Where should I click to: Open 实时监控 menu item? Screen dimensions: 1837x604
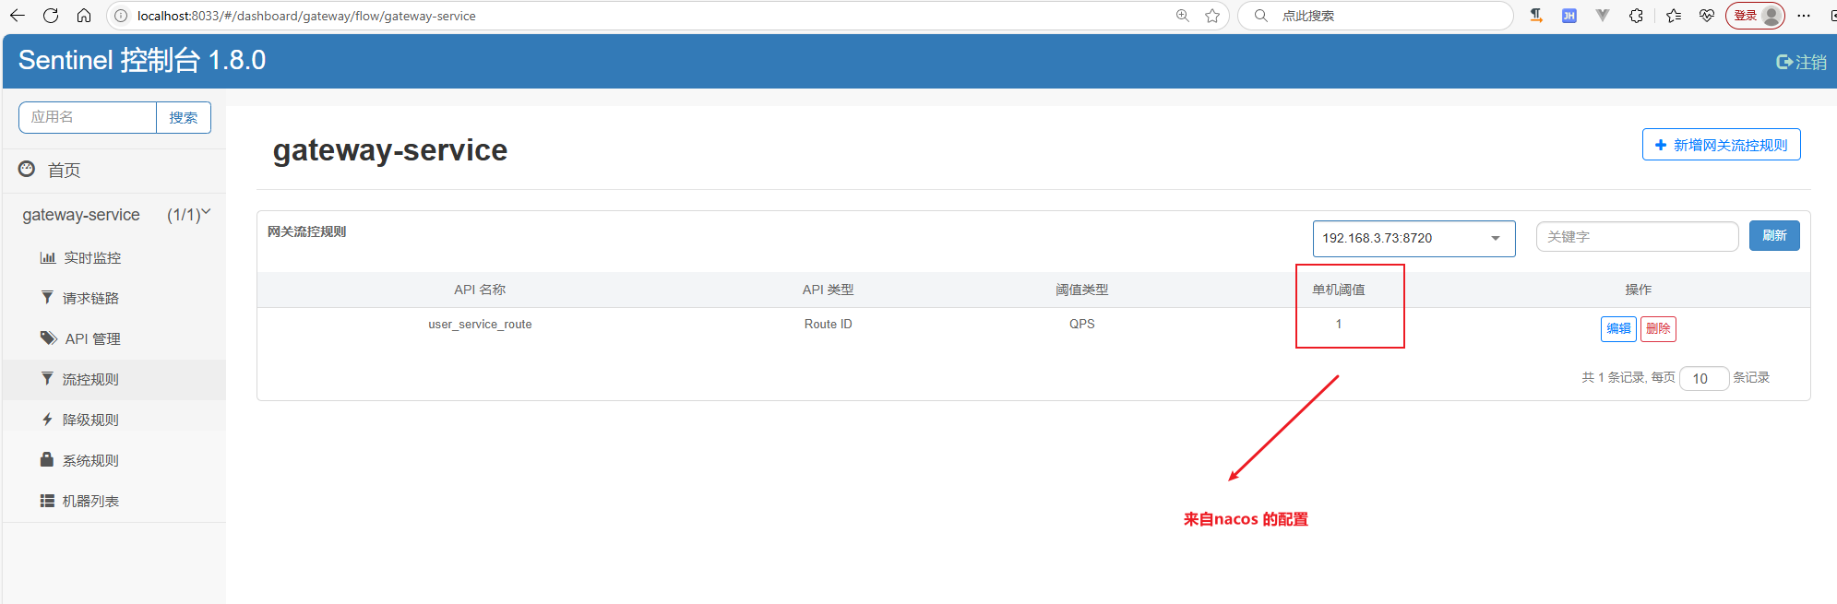[92, 258]
